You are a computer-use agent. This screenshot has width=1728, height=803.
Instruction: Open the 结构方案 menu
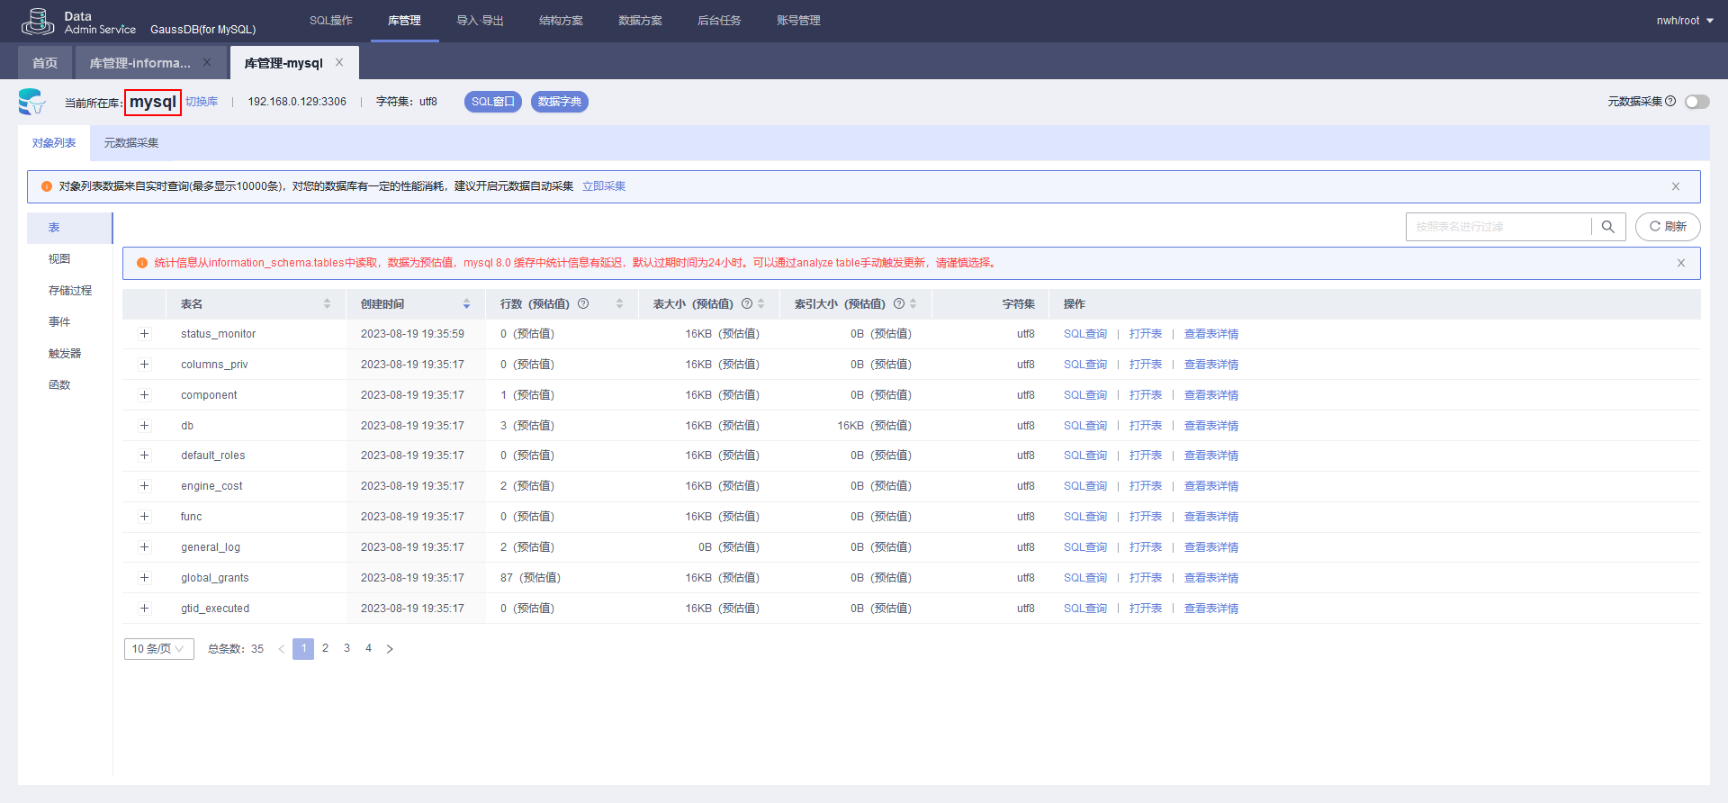[x=561, y=21]
